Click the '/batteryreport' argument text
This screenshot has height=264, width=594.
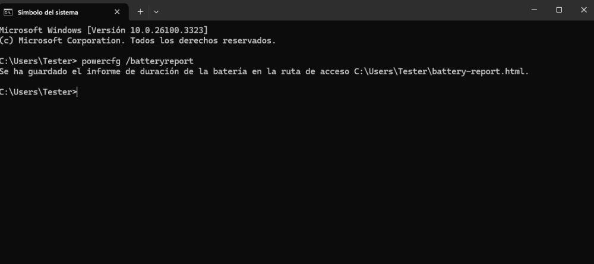point(159,61)
